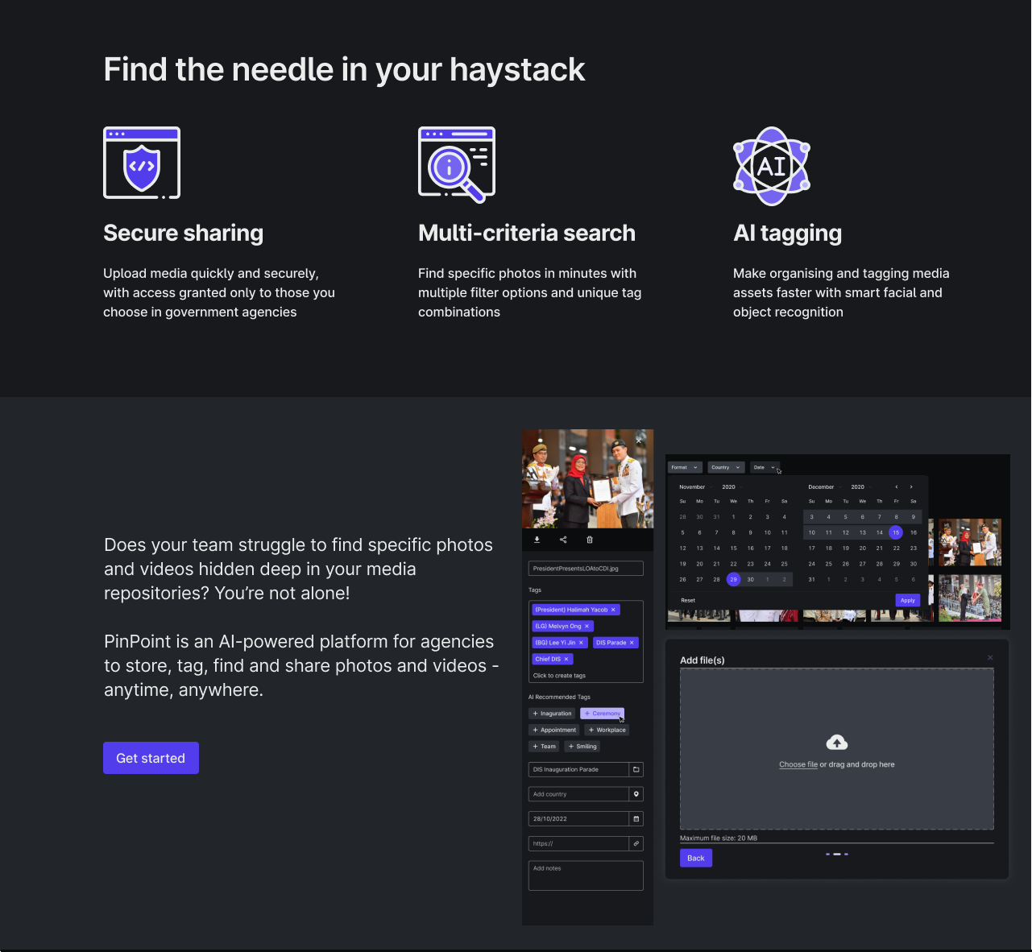1032x952 pixels.
Task: Remove the DIS Parade tag
Action: click(x=632, y=643)
